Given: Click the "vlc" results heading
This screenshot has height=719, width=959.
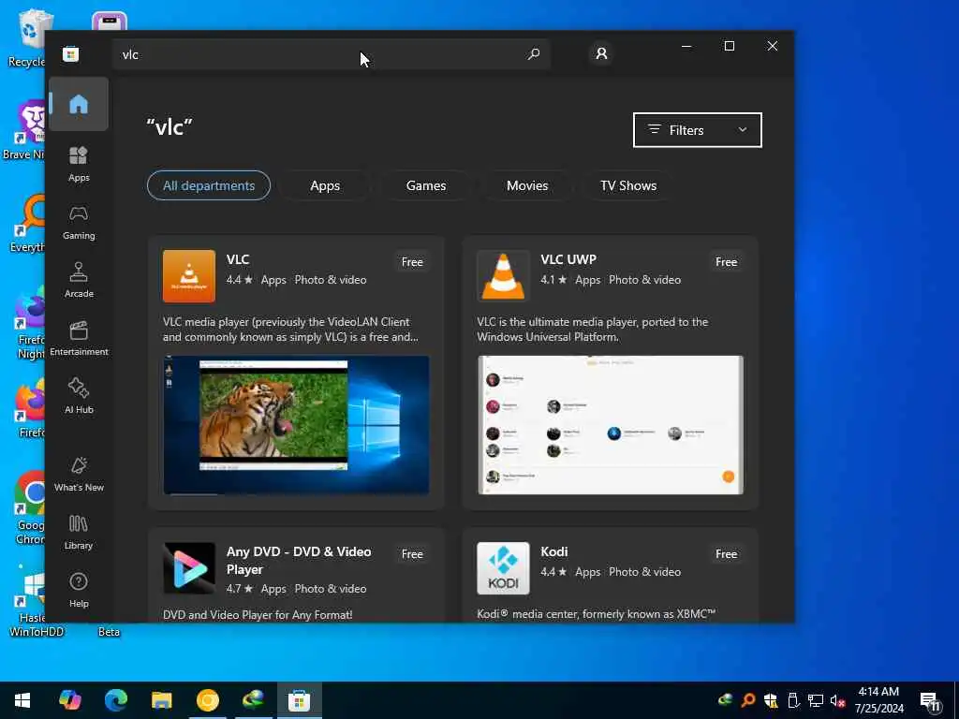Looking at the screenshot, I should click(170, 127).
